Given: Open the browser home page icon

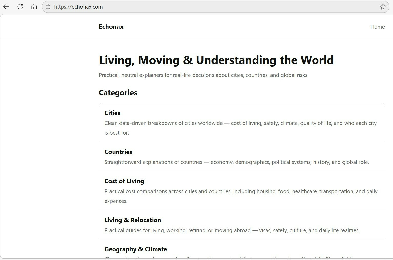Looking at the screenshot, I should click(34, 7).
